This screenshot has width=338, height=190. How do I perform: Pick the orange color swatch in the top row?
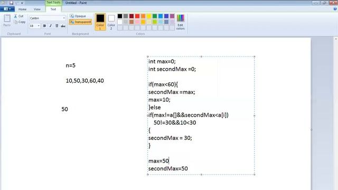point(143,16)
